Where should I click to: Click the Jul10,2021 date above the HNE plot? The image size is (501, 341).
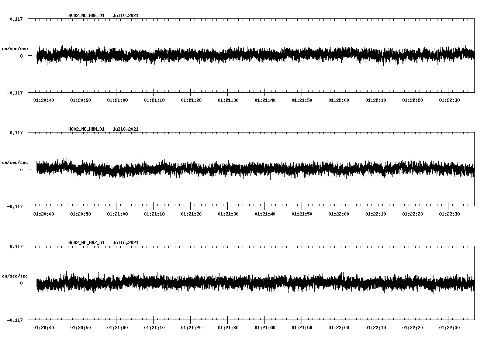click(125, 15)
